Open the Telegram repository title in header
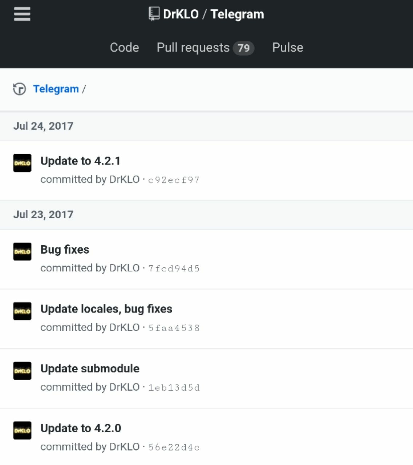The width and height of the screenshot is (413, 465). 237,14
